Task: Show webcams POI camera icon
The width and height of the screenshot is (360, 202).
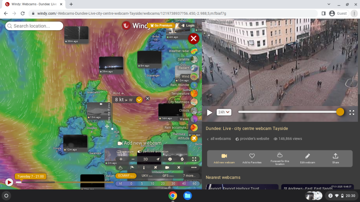Action: tap(167, 168)
